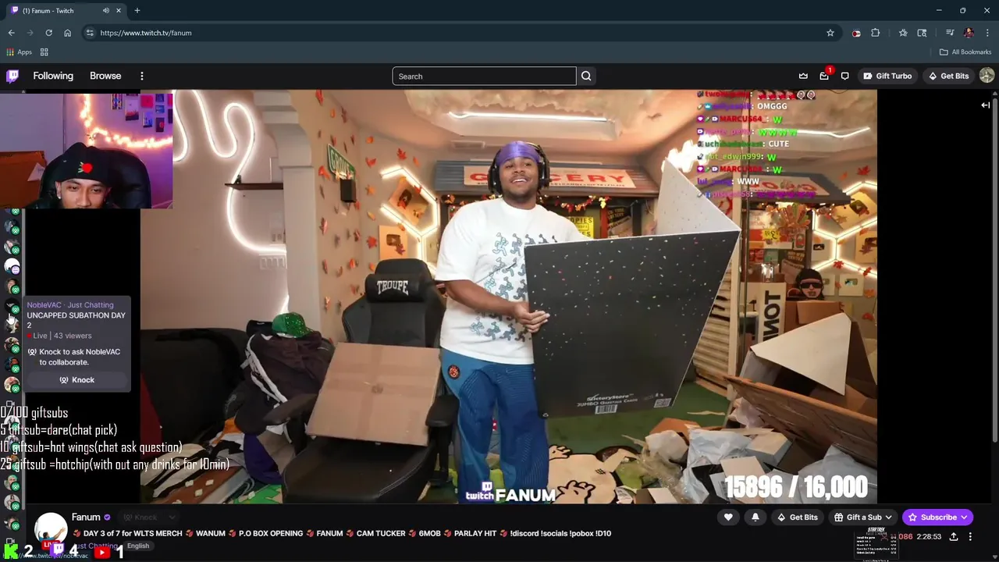Image resolution: width=999 pixels, height=562 pixels.
Task: Bookmark this page with the star
Action: [830, 33]
